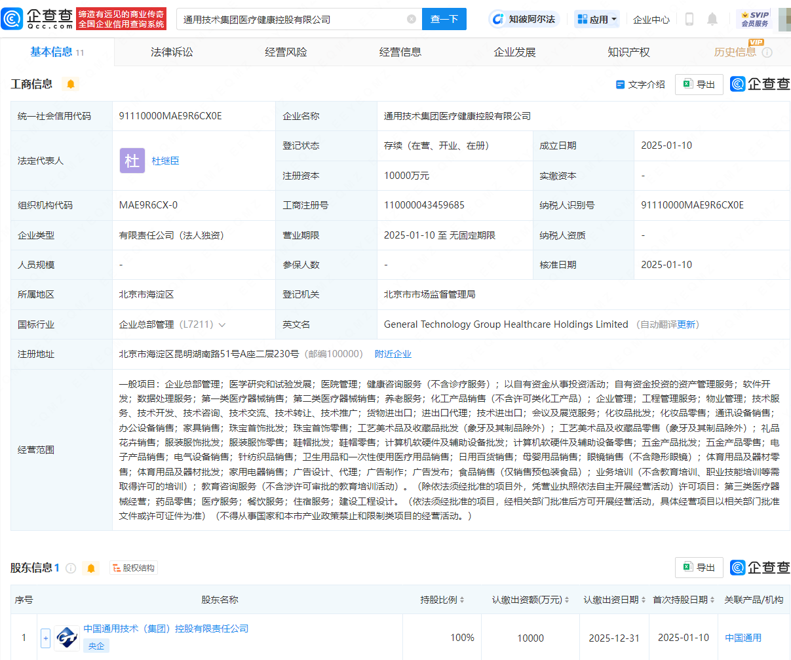The image size is (791, 660).
Task: Open notifications bell in the header
Action: click(712, 19)
